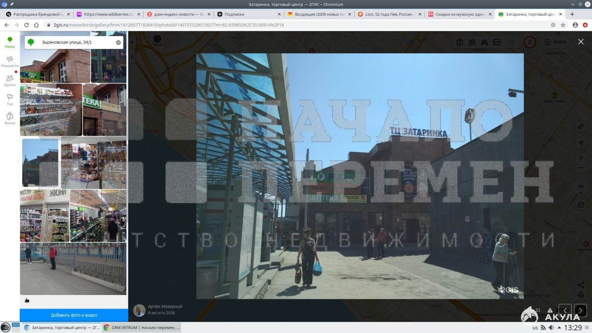Viewport: 592px width, 333px height.
Task: Open the grocery shelves thumbnail with man
Action: click(x=51, y=110)
